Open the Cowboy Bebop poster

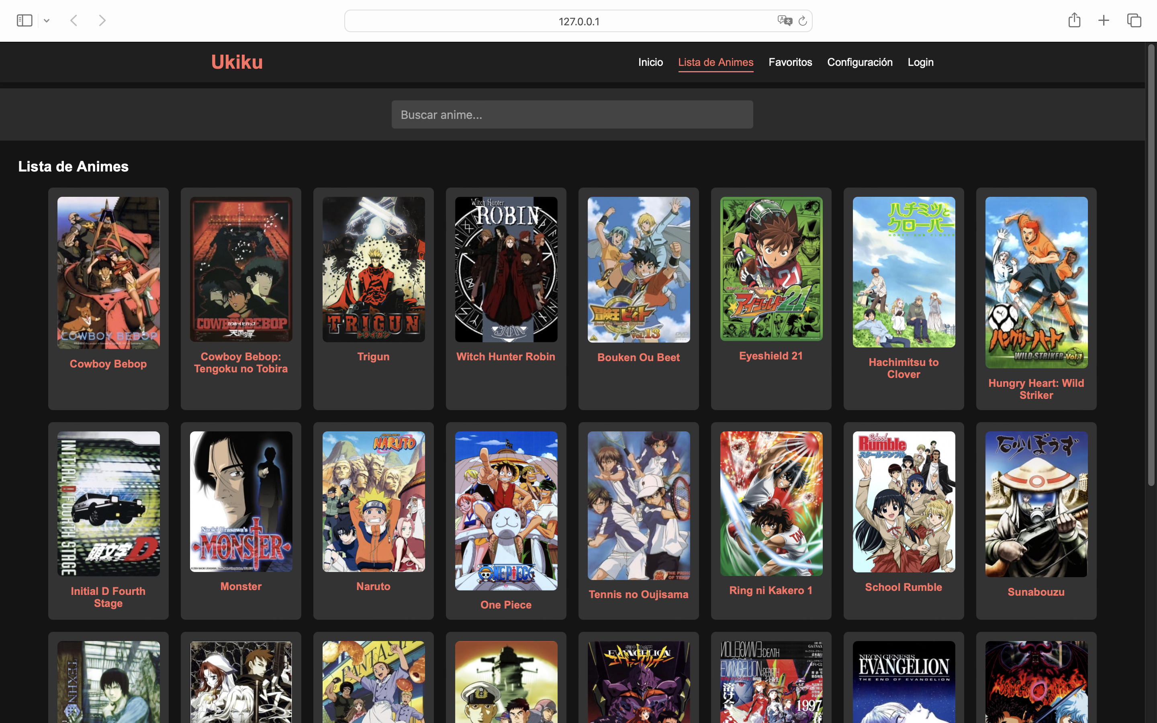pos(108,273)
